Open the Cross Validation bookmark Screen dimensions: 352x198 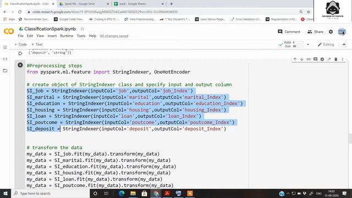click(x=246, y=19)
